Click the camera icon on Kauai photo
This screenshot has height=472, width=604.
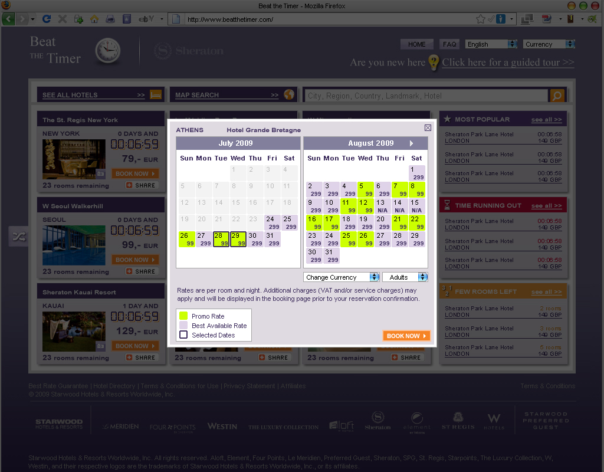tap(100, 346)
